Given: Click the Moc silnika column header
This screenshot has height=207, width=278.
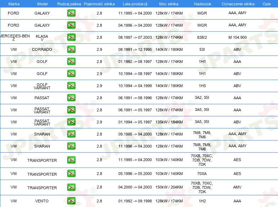Looking at the screenshot, I should pos(169,4).
